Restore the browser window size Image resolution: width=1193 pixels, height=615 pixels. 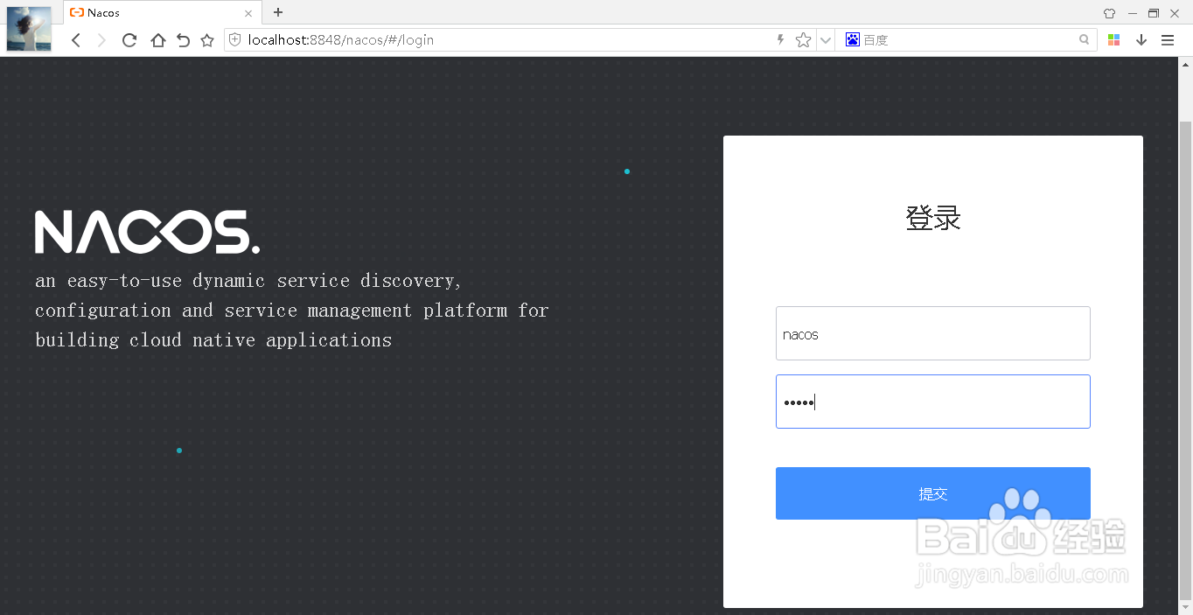click(1154, 13)
